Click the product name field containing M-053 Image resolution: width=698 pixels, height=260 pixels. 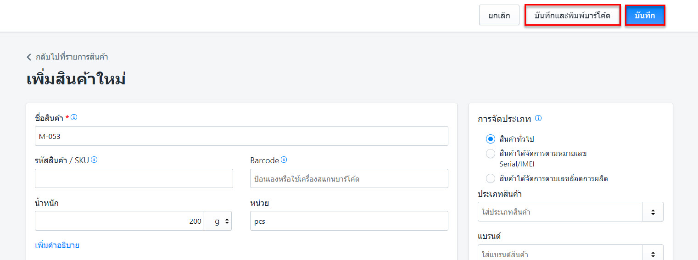tap(241, 136)
